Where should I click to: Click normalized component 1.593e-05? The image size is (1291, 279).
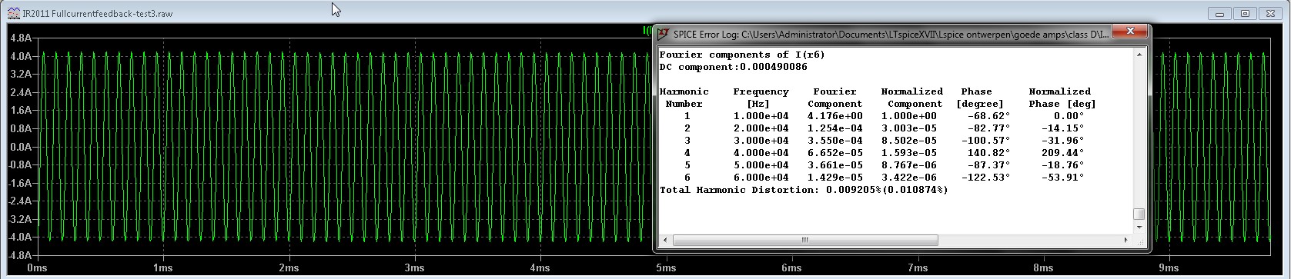tap(908, 153)
